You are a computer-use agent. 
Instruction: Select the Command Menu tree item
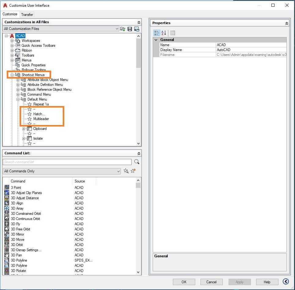(x=39, y=94)
